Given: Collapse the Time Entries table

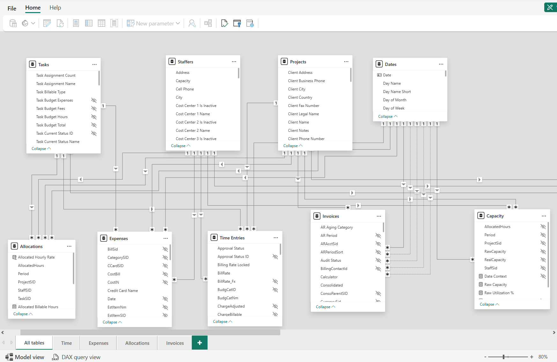Looking at the screenshot, I should pyautogui.click(x=223, y=322).
